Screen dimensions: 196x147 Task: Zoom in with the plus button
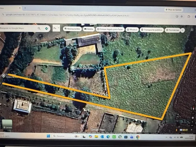click(192, 122)
